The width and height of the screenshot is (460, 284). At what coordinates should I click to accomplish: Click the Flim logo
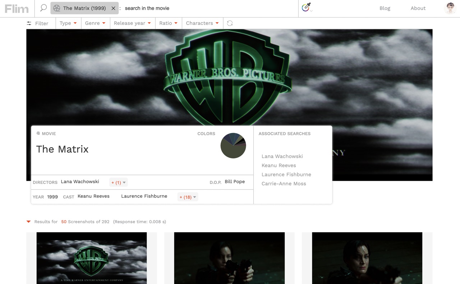click(17, 9)
